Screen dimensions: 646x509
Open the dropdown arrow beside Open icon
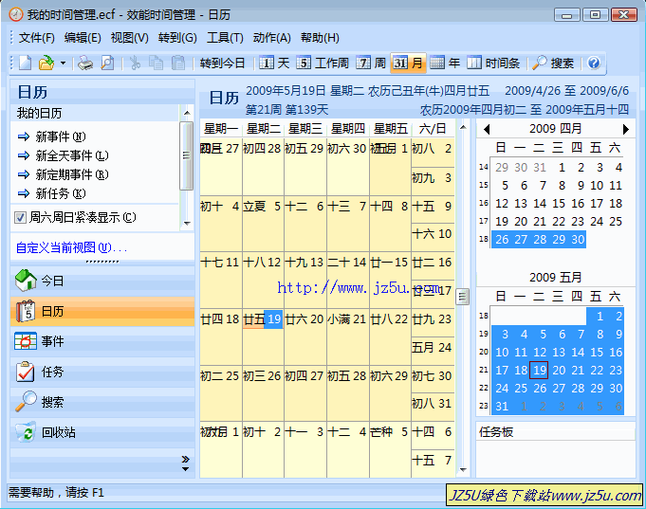(x=63, y=63)
